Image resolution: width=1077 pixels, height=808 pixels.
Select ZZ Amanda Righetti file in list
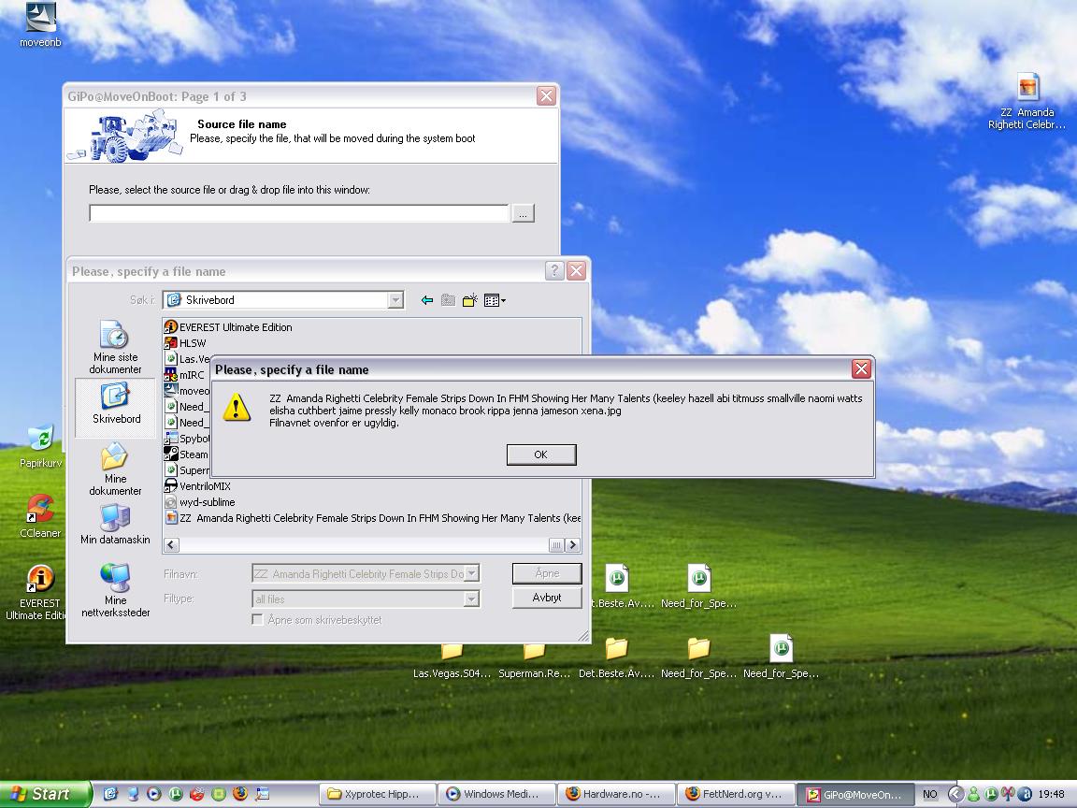coord(373,518)
